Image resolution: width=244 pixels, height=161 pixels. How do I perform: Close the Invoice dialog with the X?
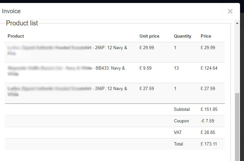tap(230, 11)
